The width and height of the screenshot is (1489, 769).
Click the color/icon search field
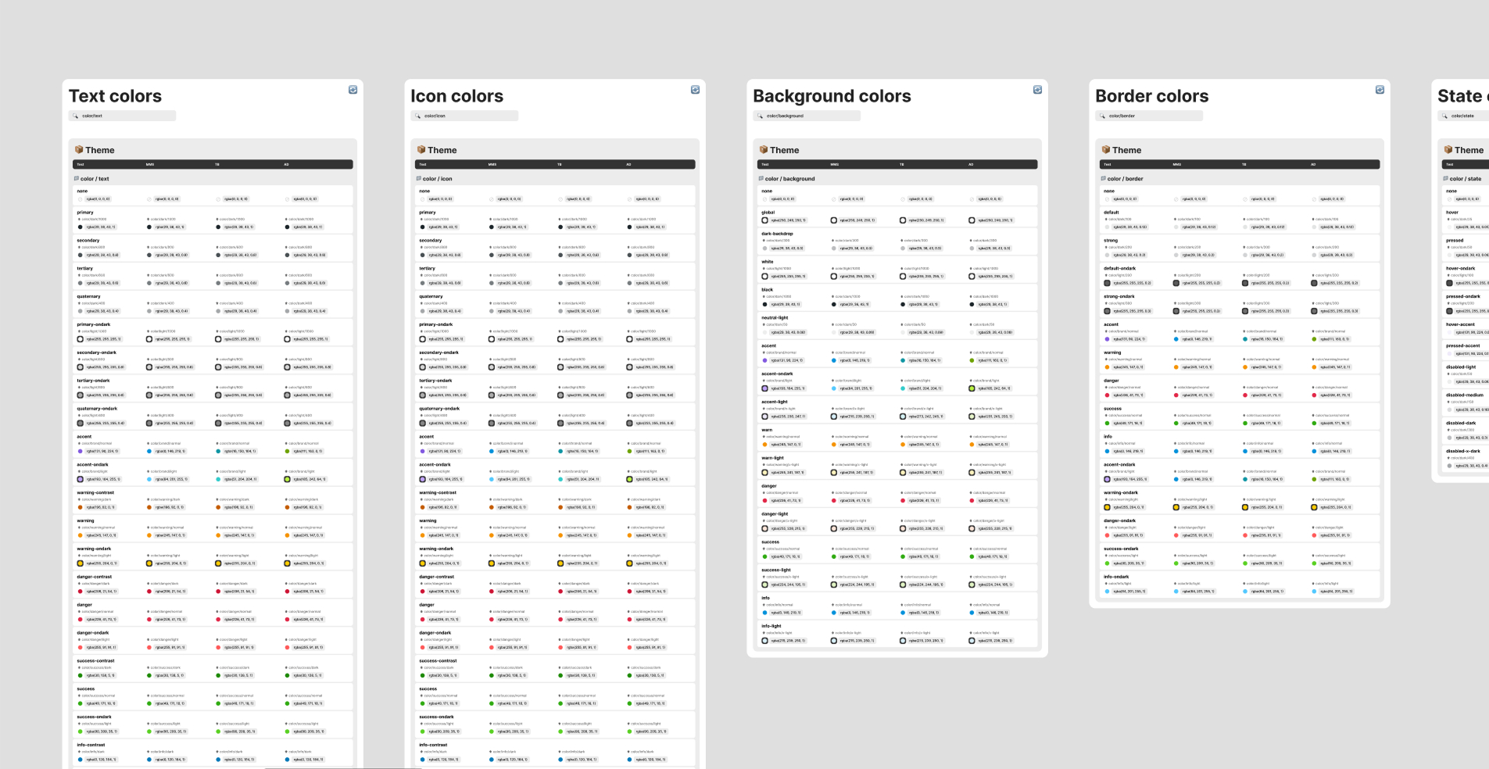click(465, 116)
